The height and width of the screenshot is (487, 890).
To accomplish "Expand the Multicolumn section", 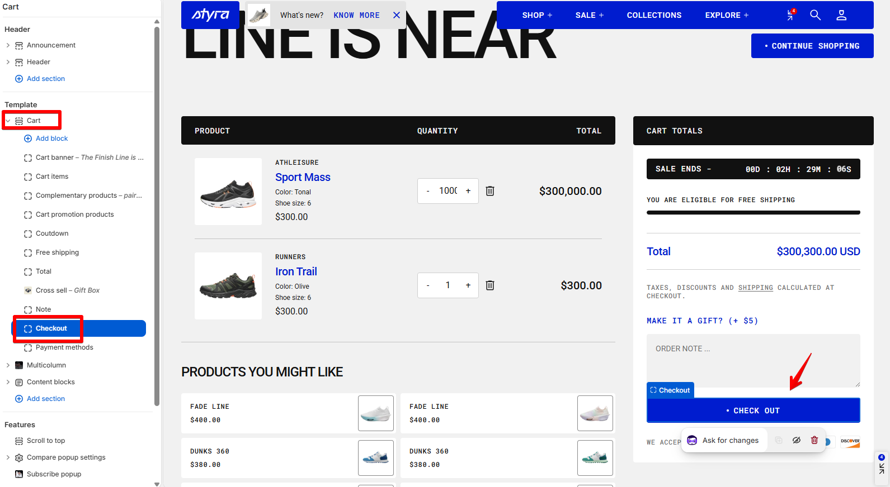I will click(8, 365).
